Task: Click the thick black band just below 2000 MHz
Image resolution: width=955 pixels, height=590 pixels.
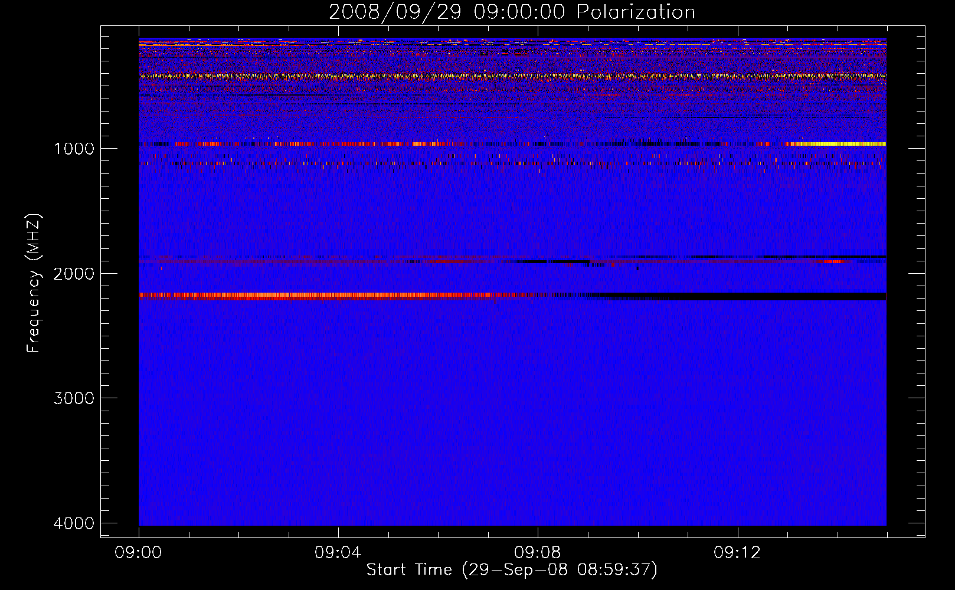Action: (738, 296)
